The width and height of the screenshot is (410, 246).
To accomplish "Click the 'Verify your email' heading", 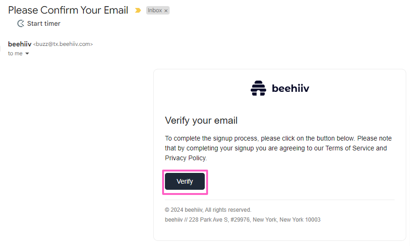I will point(201,120).
